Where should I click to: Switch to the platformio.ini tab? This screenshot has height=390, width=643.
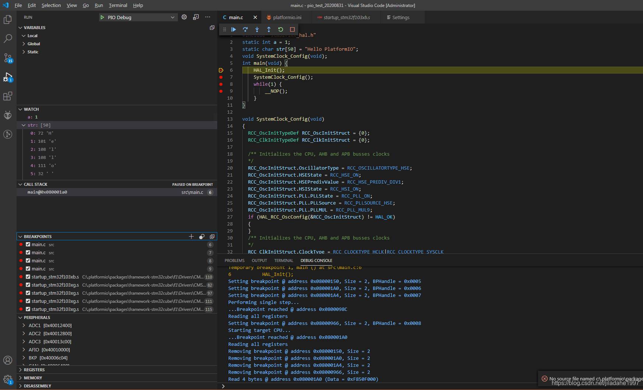pos(287,17)
